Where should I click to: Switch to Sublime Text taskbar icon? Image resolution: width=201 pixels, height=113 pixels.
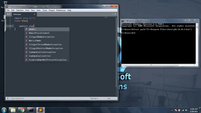[x=41, y=110]
